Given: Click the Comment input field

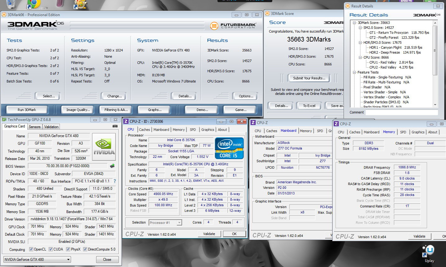Looking at the screenshot, I should 402,113.
